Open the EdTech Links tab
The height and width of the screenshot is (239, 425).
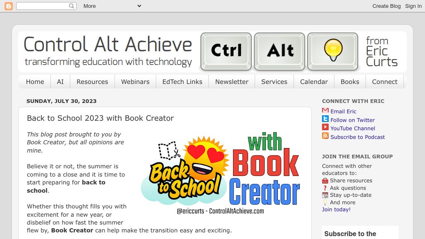182,81
